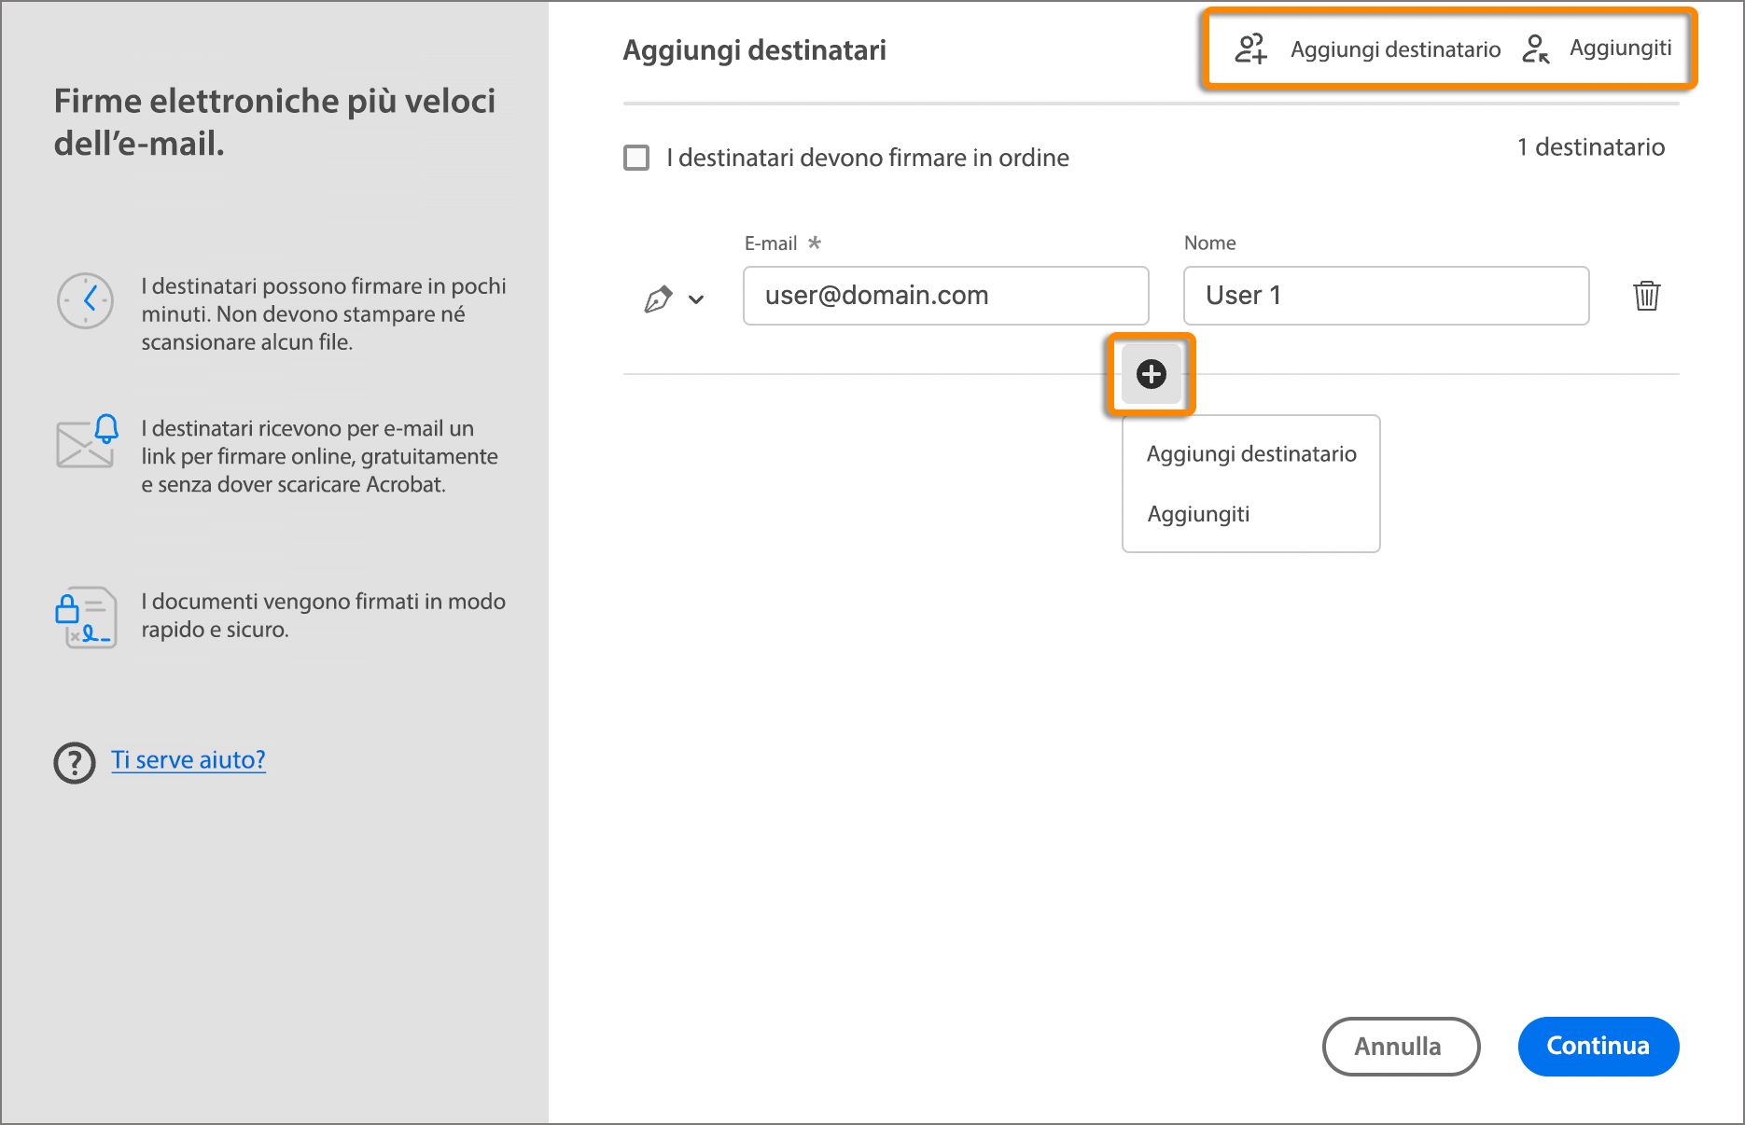Click the signer pen role icon

coord(658,299)
